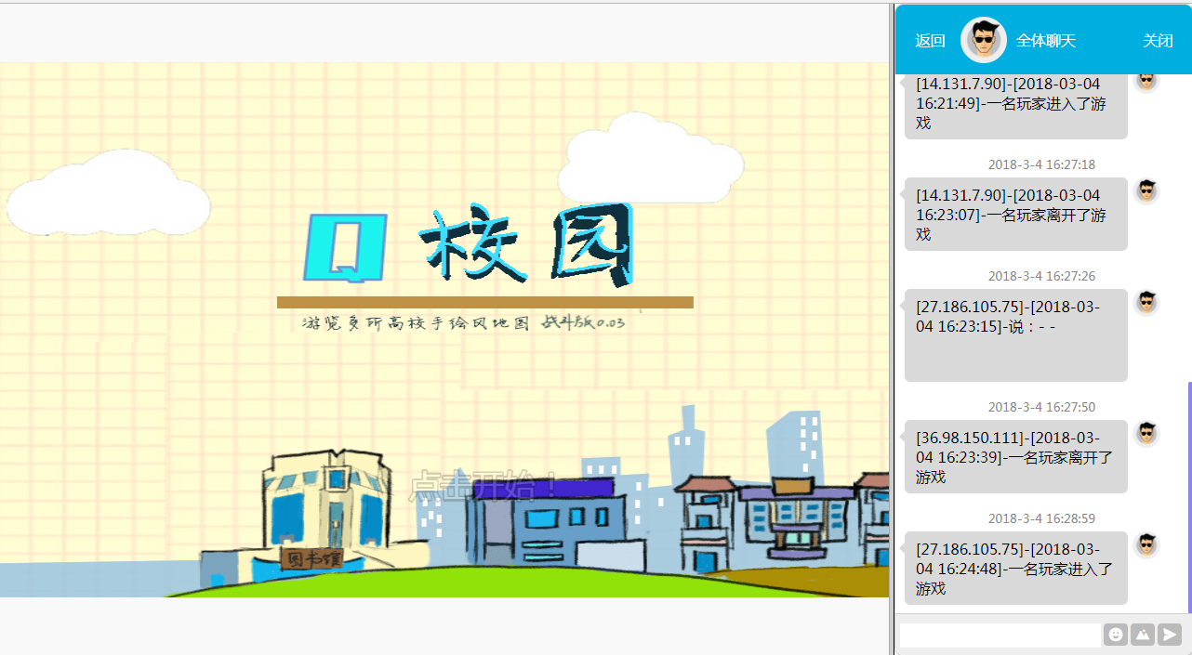The width and height of the screenshot is (1192, 655).
Task: Close the chat panel with 关闭
Action: click(1158, 41)
